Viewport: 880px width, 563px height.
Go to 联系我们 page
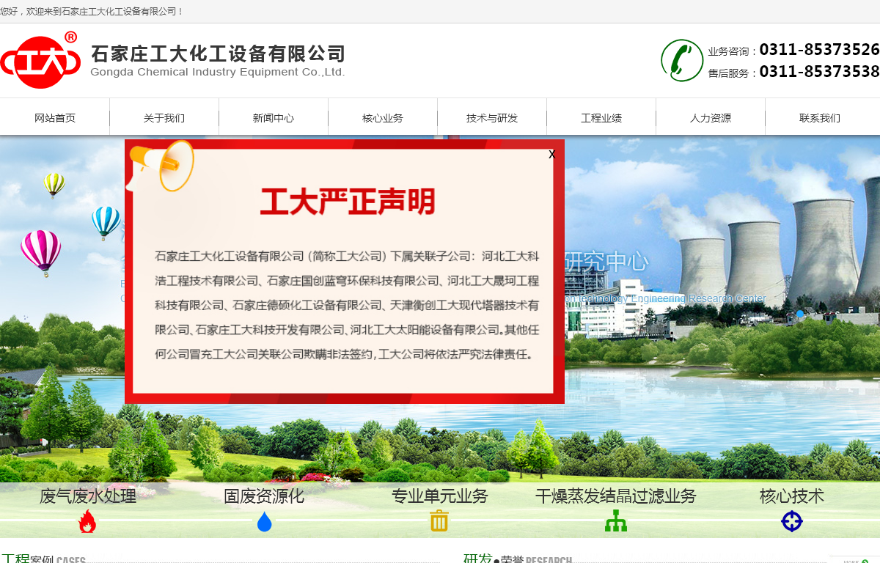coord(820,117)
